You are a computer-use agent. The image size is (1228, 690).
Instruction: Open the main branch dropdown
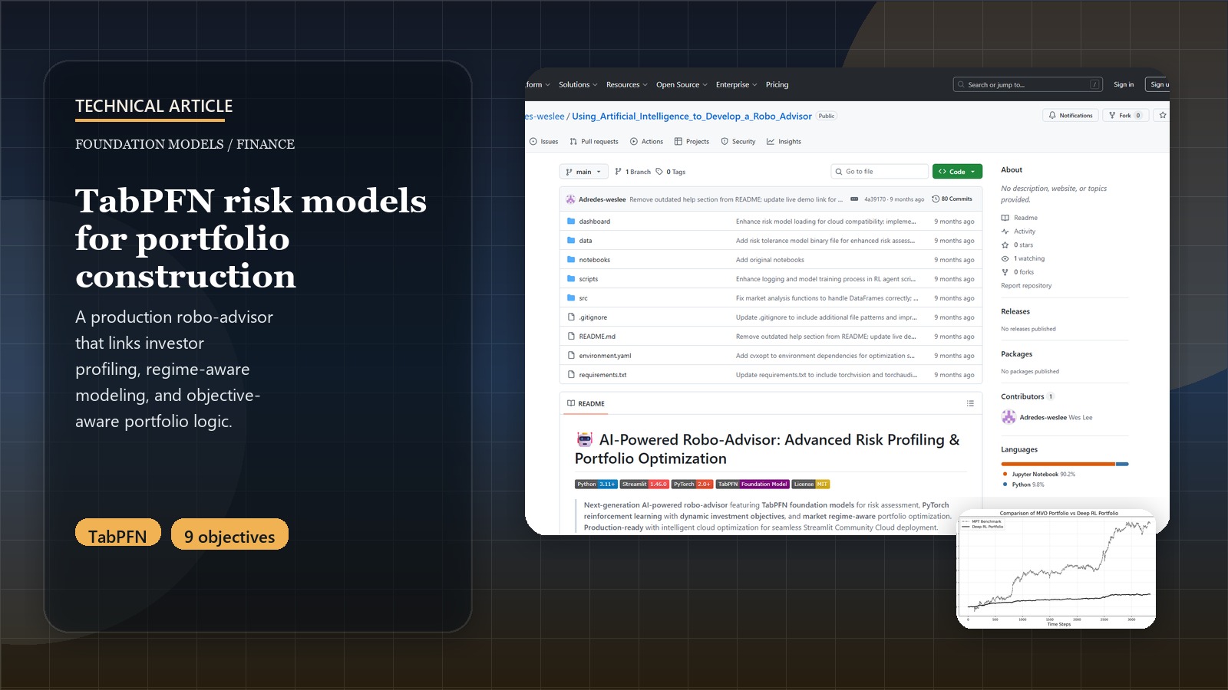click(x=583, y=171)
